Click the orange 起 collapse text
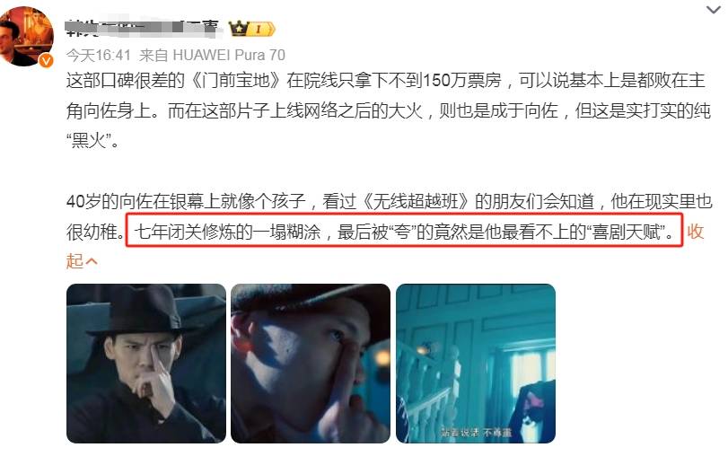Screen dimensions: 728x465 point(75,261)
